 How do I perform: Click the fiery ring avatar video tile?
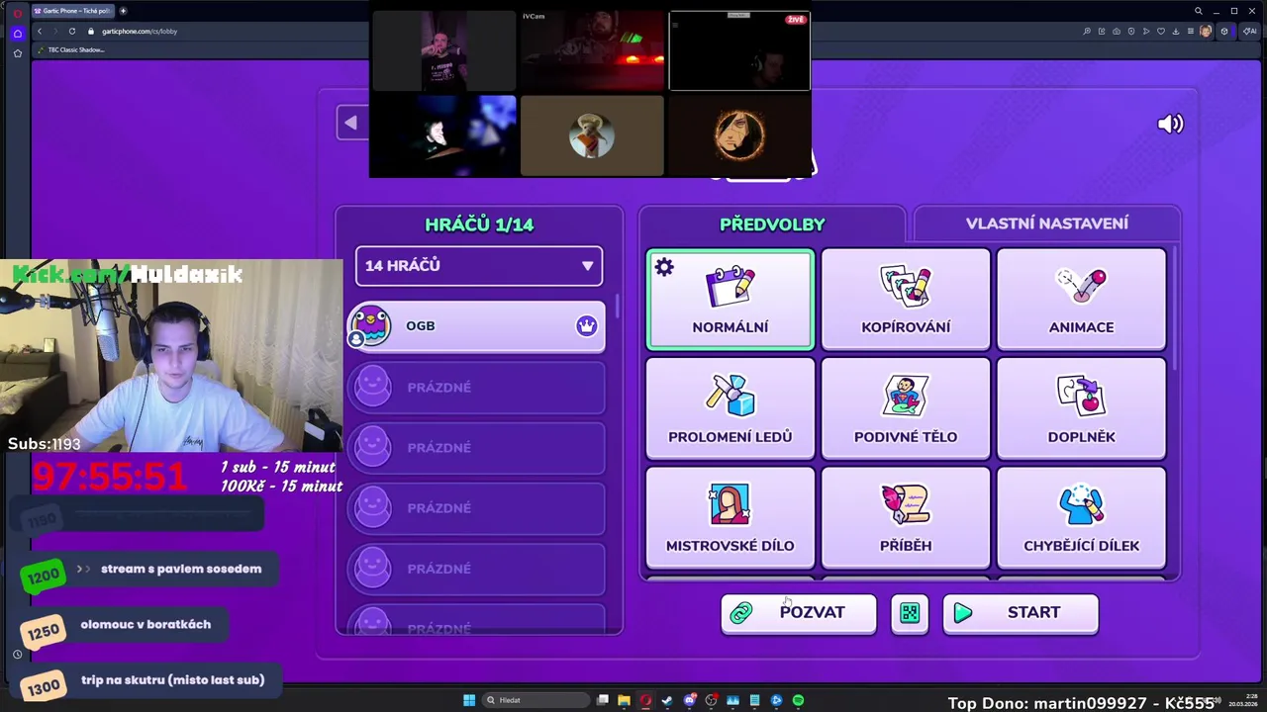pyautogui.click(x=739, y=135)
